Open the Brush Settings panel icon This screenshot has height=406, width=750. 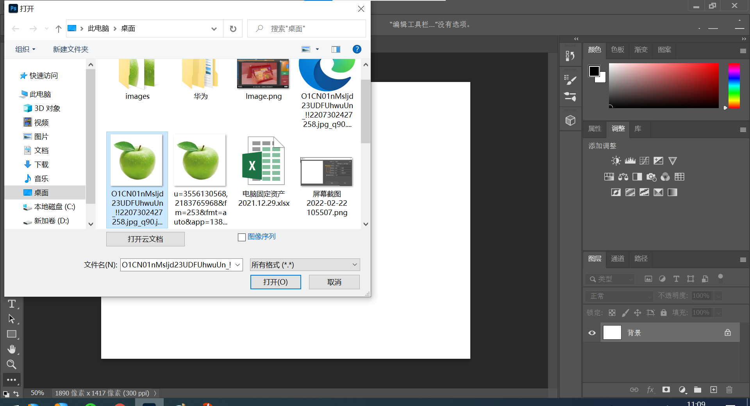click(570, 80)
